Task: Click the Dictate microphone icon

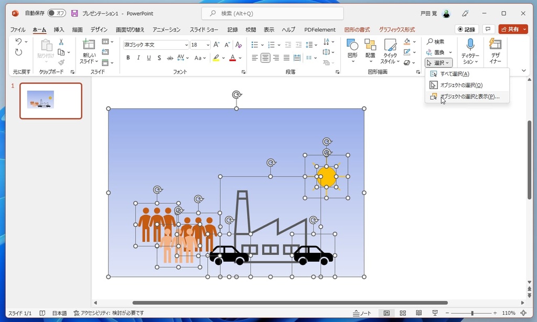Action: pos(470,45)
